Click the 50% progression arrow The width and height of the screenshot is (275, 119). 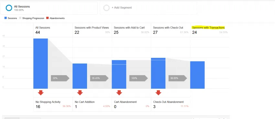coord(60,78)
